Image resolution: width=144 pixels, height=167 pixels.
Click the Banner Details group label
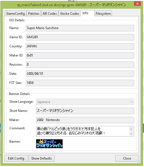[x=19, y=94]
